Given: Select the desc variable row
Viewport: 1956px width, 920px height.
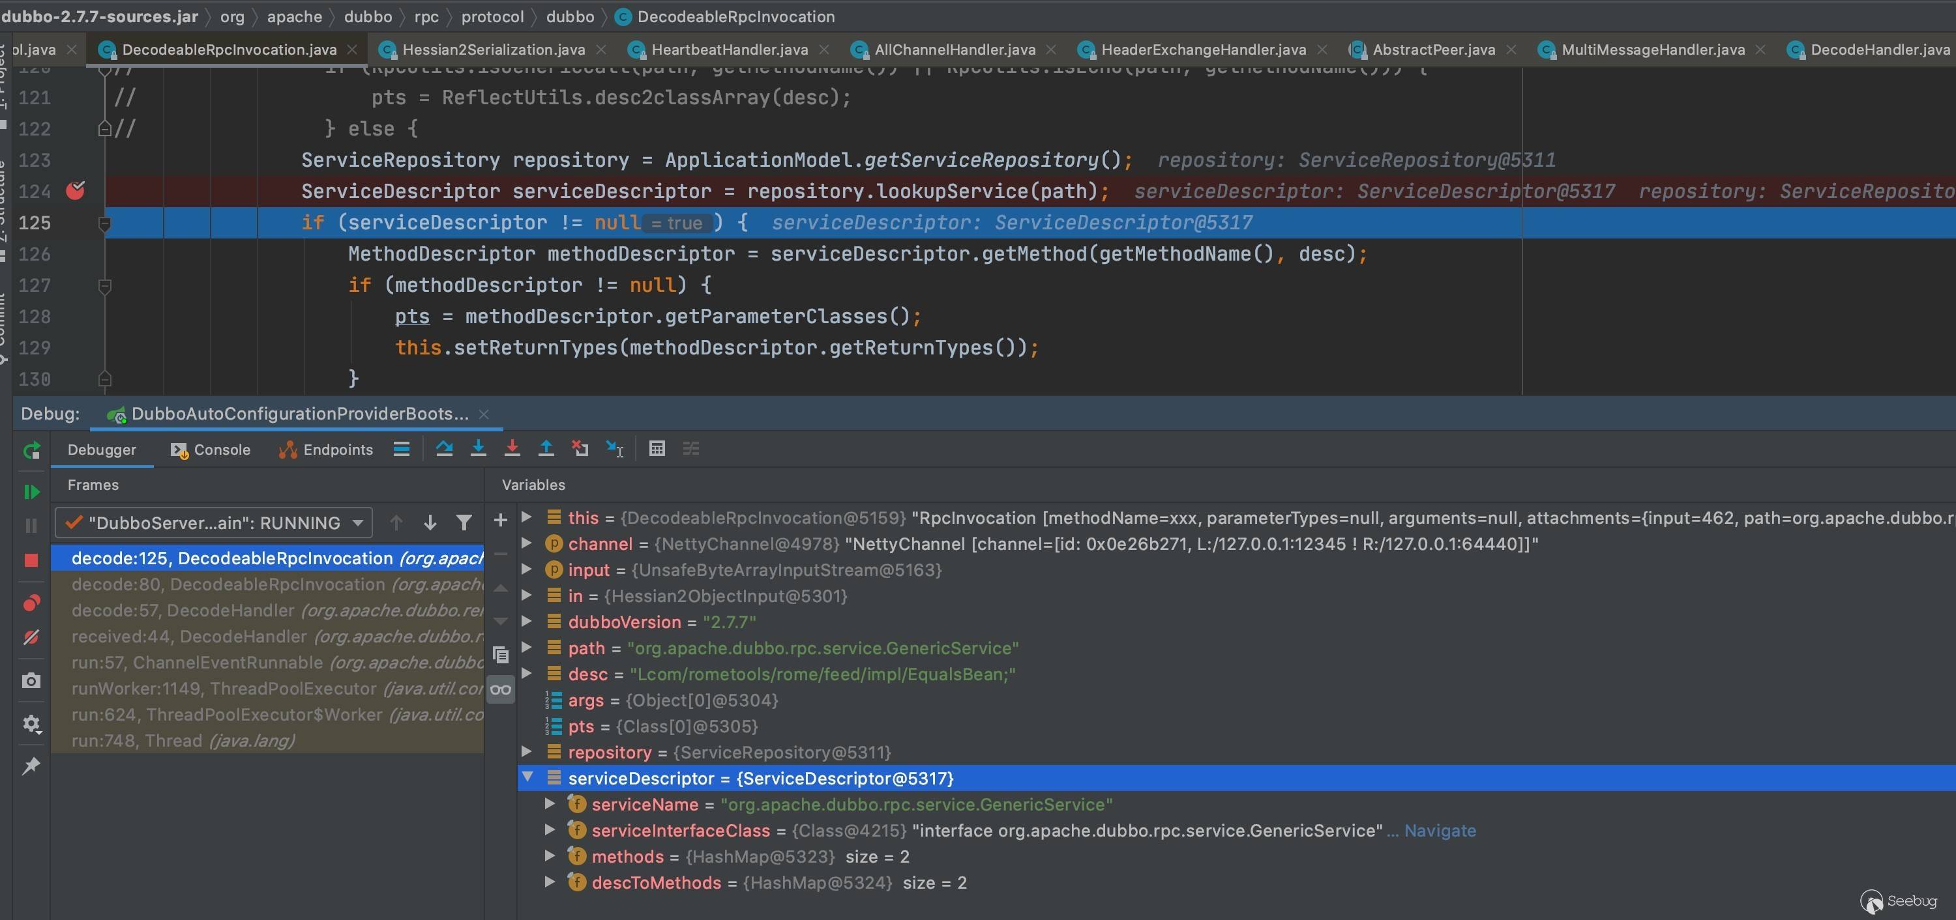Looking at the screenshot, I should [x=1236, y=674].
